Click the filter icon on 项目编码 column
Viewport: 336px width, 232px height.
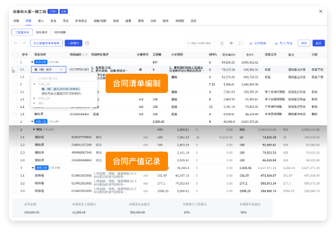[x=86, y=55]
